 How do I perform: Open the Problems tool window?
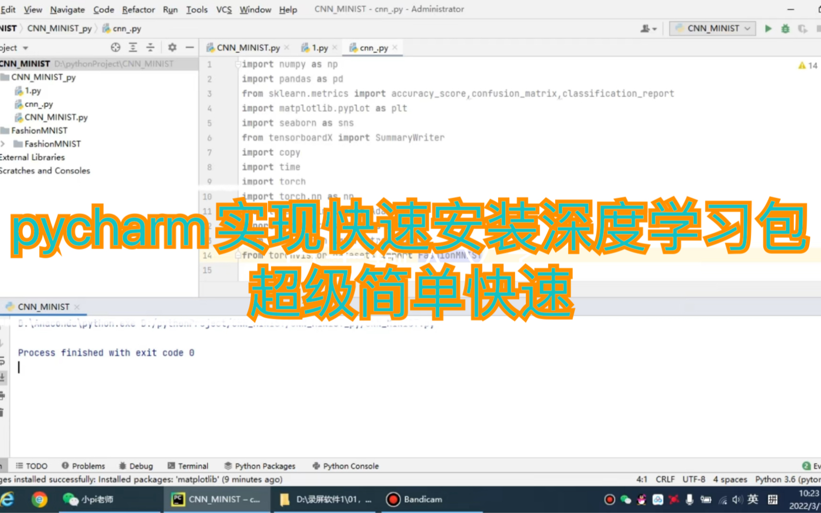[x=83, y=466]
